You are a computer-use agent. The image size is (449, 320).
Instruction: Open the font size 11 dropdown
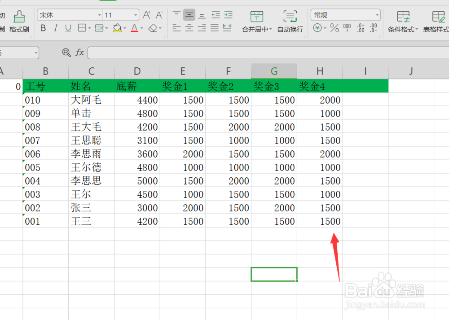click(x=136, y=15)
